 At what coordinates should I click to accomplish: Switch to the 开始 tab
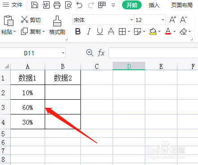(x=132, y=5)
